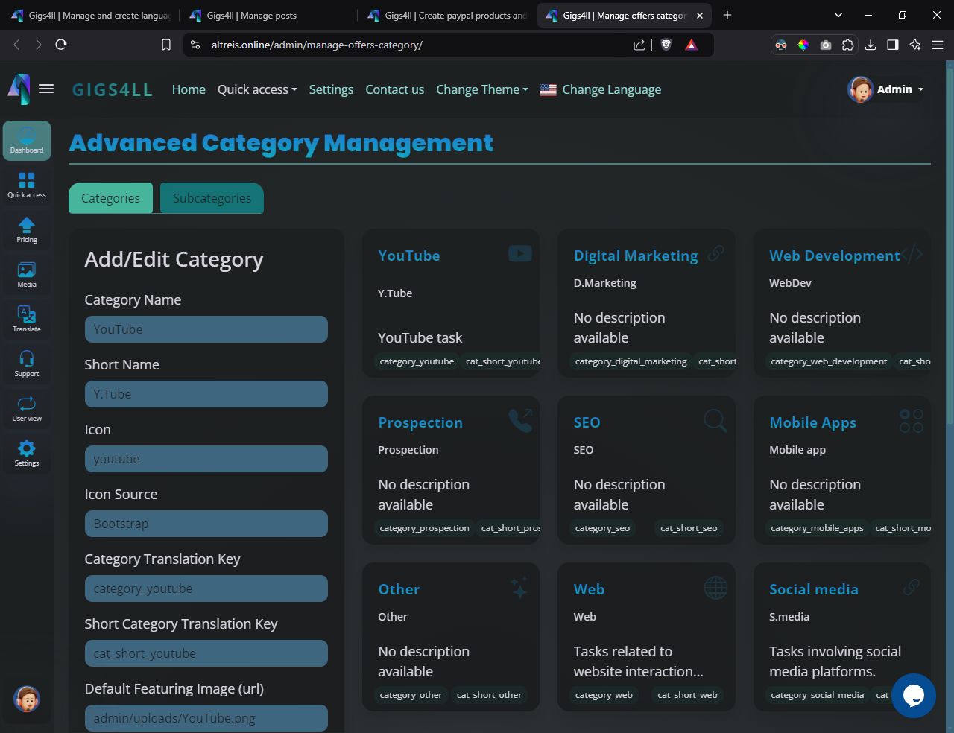954x733 pixels.
Task: Click the Quick access sidebar icon
Action: (x=27, y=185)
